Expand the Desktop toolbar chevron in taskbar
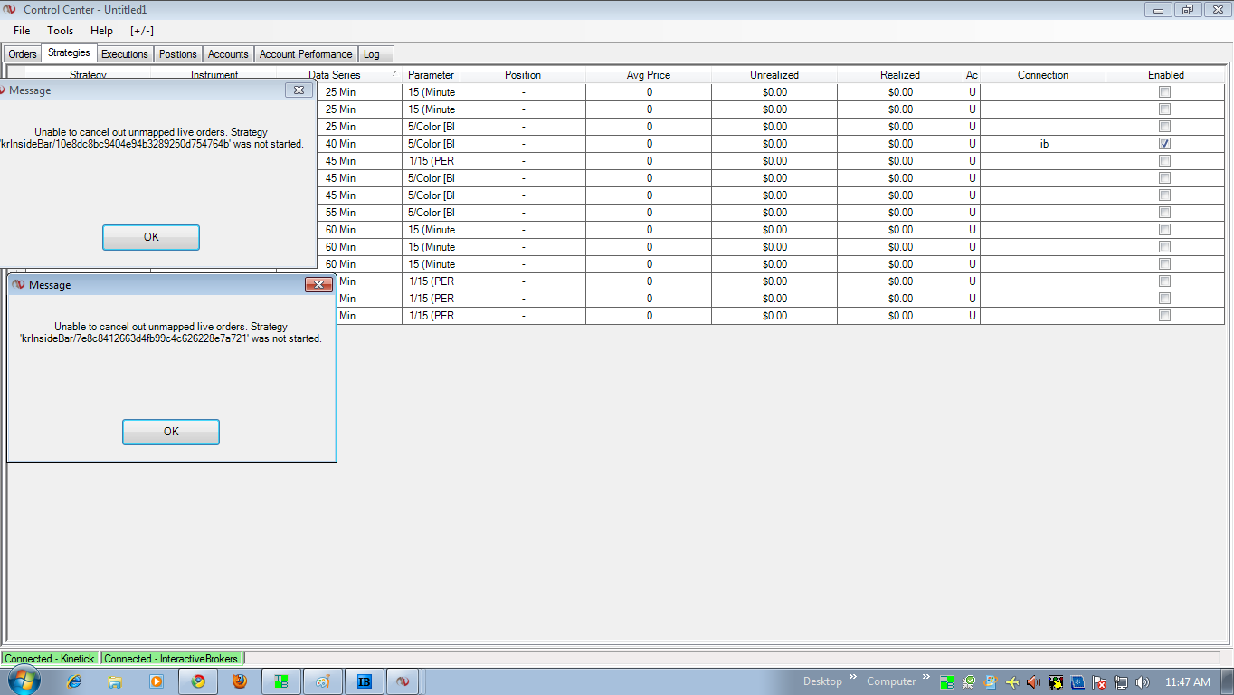The height and width of the screenshot is (695, 1234). (x=852, y=679)
